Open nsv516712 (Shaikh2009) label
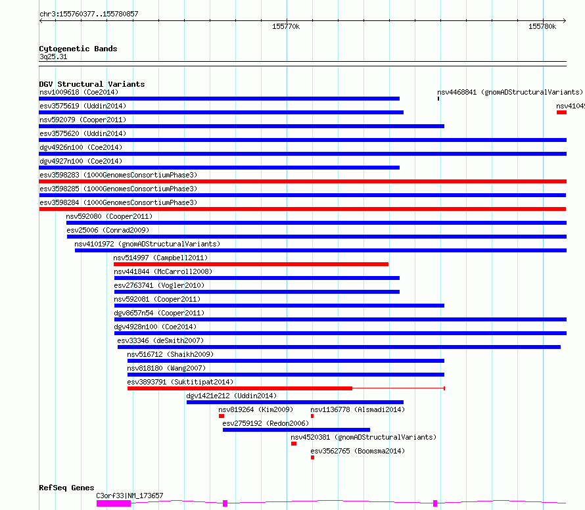 point(170,354)
